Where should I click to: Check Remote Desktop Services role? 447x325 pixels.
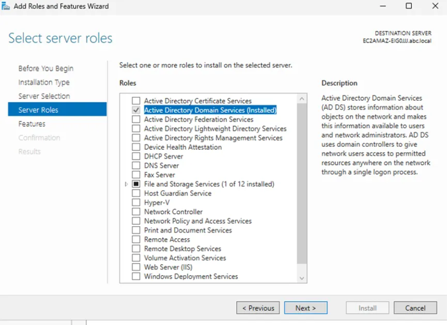tap(136, 249)
